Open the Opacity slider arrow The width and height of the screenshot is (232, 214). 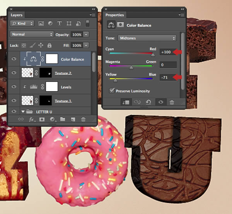(x=86, y=34)
